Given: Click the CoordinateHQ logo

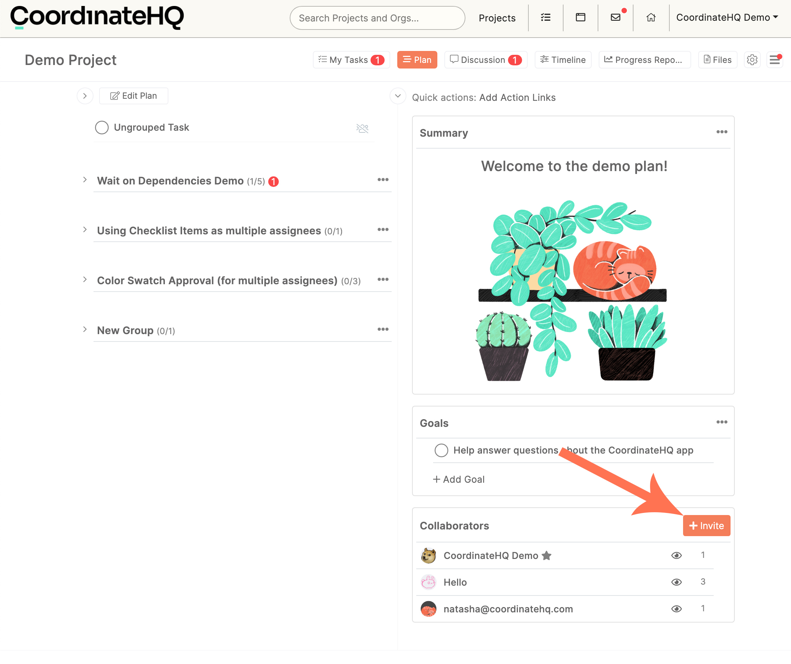Looking at the screenshot, I should [97, 17].
